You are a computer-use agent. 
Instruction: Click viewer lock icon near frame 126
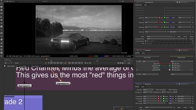tap(123, 63)
